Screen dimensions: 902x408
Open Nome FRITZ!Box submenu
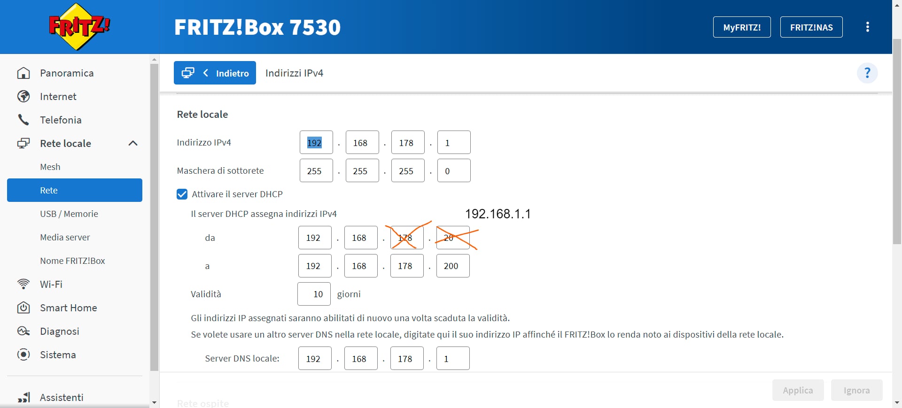tap(72, 261)
